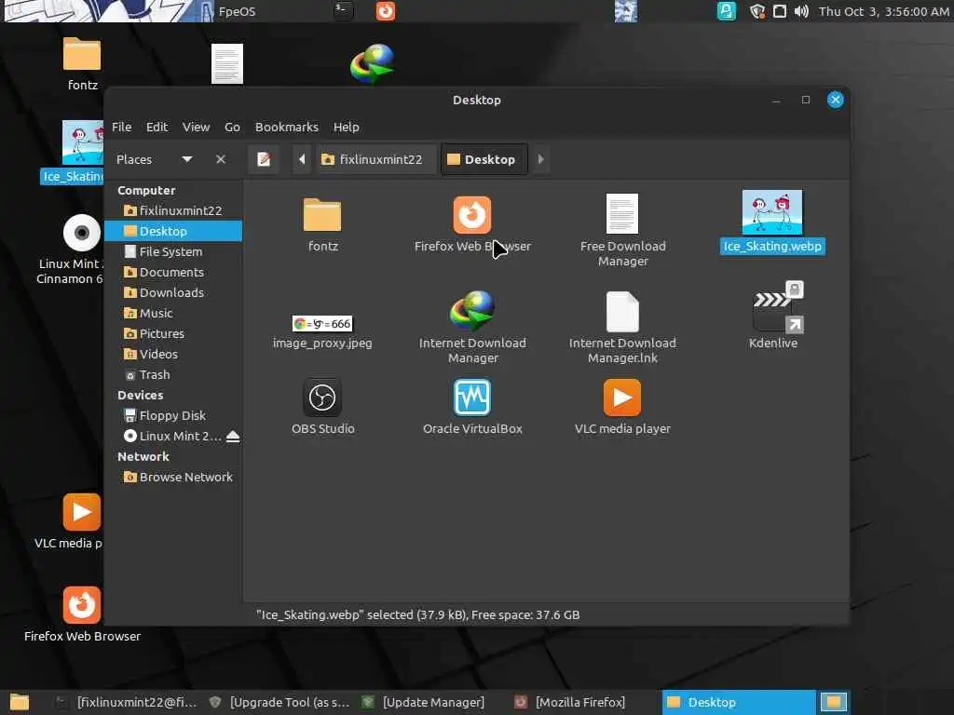Select fontz folder on the desktop background

pos(82,55)
